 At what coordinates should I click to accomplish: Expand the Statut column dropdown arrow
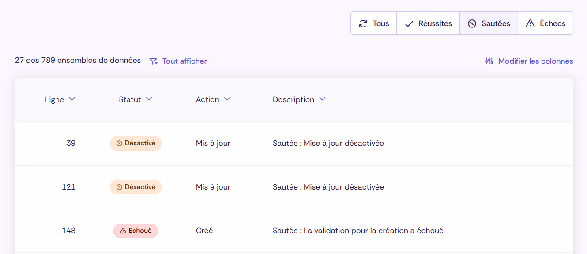click(x=149, y=99)
